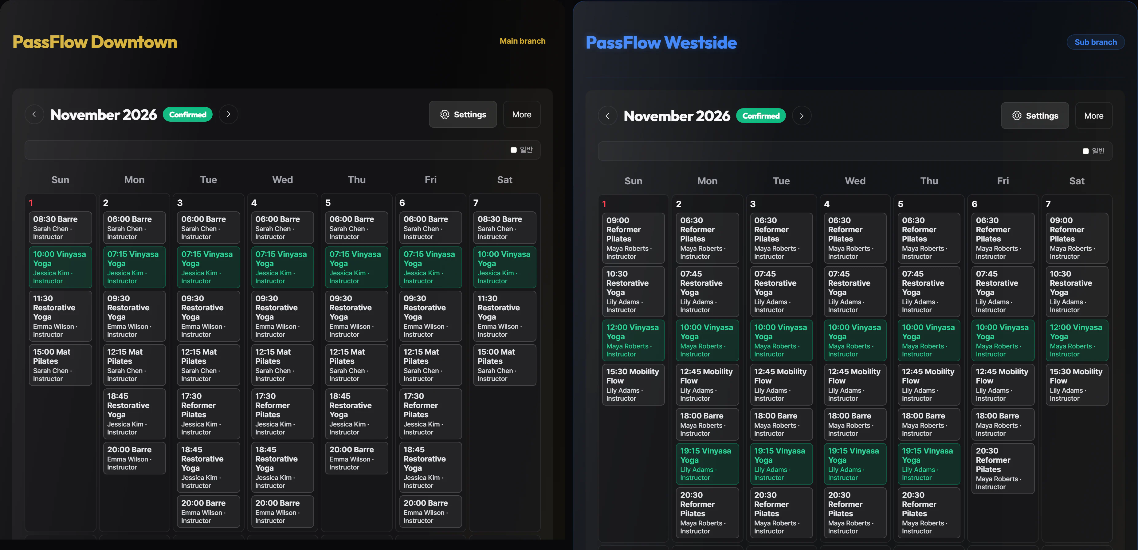Viewport: 1138px width, 550px height.
Task: Click the Main branch label
Action: tap(522, 41)
